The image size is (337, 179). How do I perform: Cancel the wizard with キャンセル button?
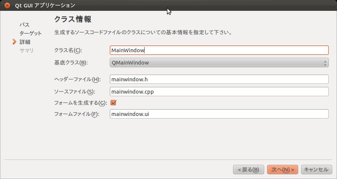pyautogui.click(x=316, y=170)
